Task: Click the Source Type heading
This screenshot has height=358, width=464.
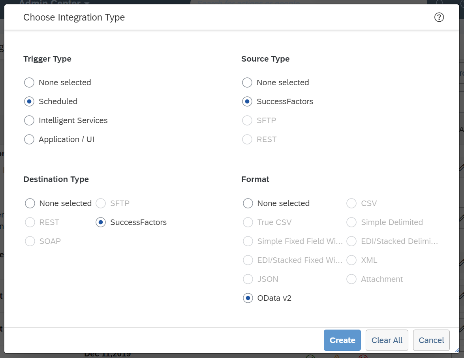Action: [265, 59]
